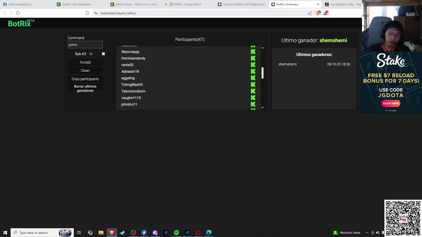Viewport: 422px width, 237px height.
Task: Click the Kick icon next to Talonsinceborn
Action: click(x=253, y=91)
